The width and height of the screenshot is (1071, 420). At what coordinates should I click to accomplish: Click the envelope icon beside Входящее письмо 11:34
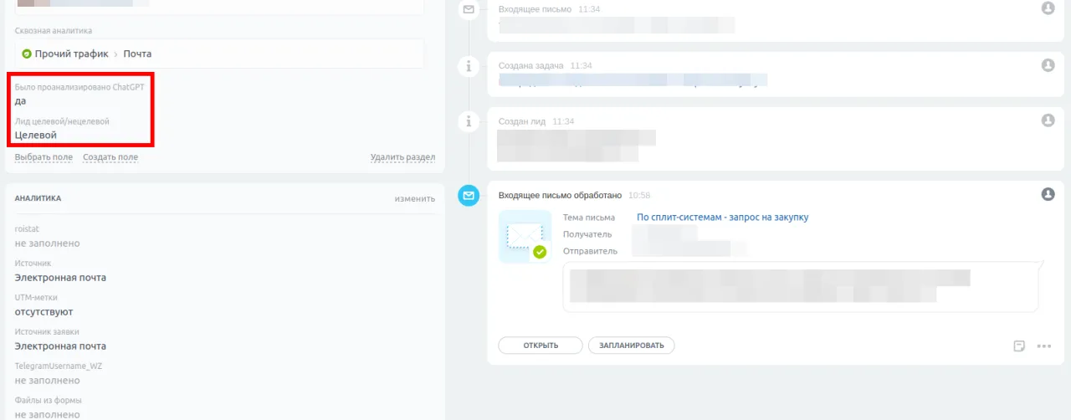click(469, 10)
